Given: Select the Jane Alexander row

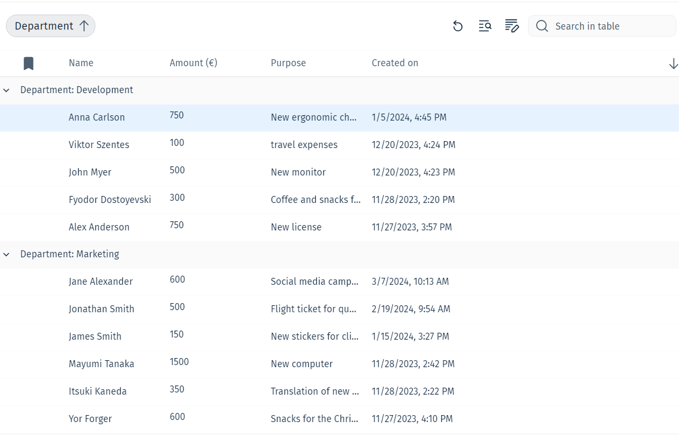Looking at the screenshot, I should 339,282.
